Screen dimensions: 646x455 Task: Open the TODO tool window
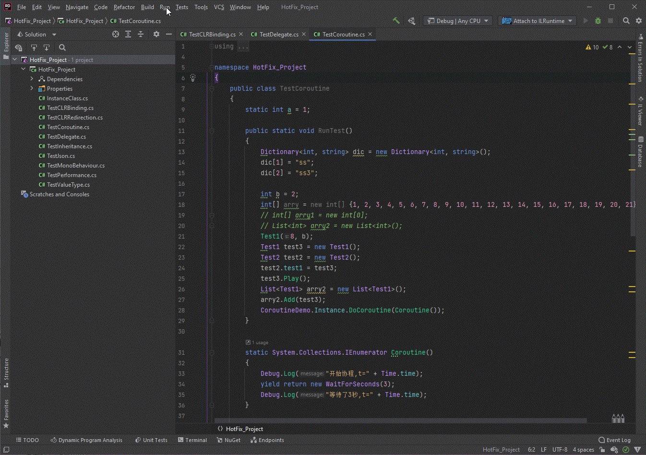27,440
